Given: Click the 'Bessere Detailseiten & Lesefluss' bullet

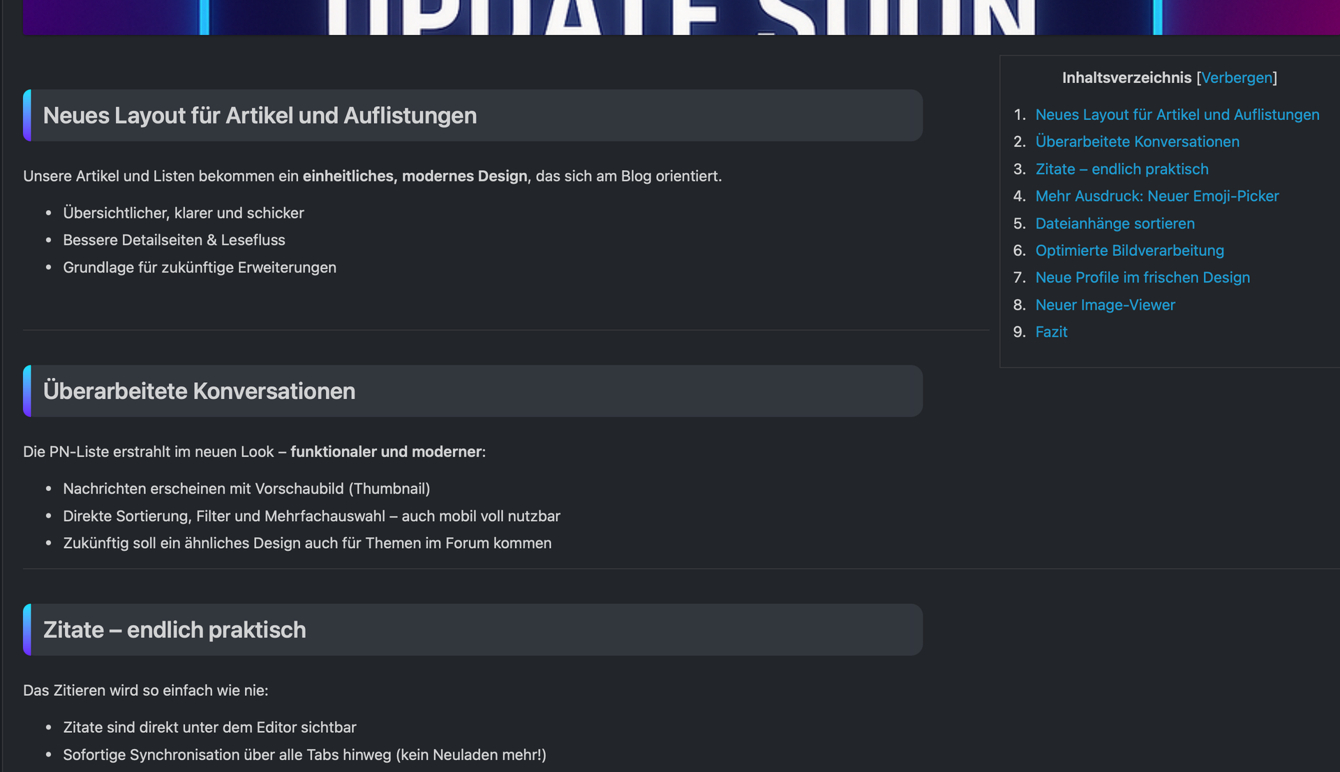Looking at the screenshot, I should 174,240.
